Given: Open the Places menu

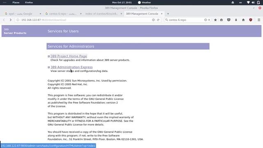Looking at the screenshot, I should (16, 2).
